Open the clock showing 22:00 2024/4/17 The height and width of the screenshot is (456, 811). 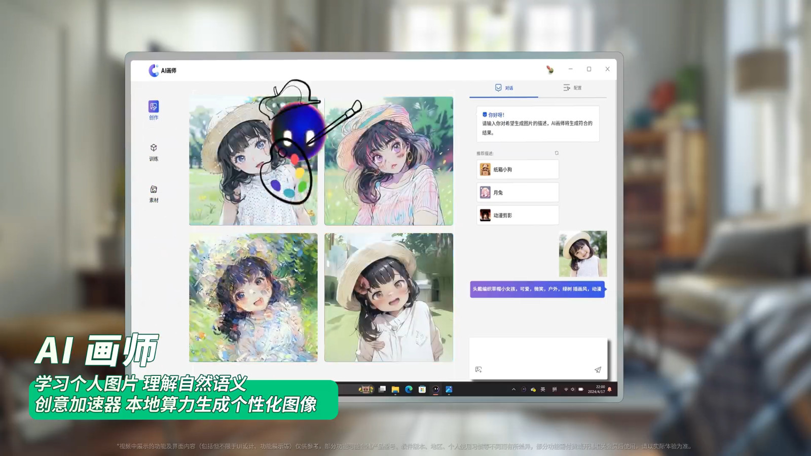click(x=596, y=389)
